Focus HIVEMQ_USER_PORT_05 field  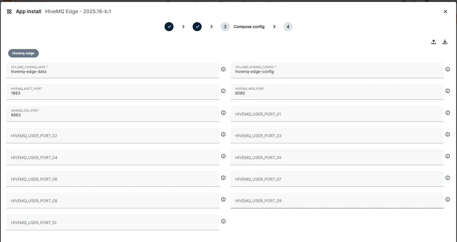(337, 157)
